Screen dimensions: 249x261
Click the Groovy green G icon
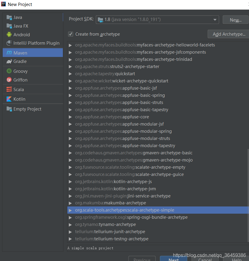(x=9, y=71)
